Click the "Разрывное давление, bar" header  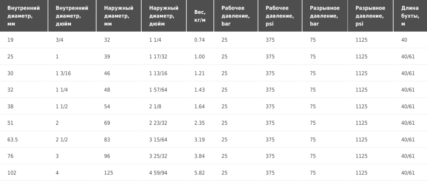(325, 16)
